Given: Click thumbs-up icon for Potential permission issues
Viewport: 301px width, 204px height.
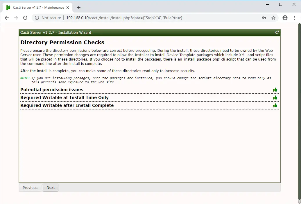Looking at the screenshot, I should [275, 90].
